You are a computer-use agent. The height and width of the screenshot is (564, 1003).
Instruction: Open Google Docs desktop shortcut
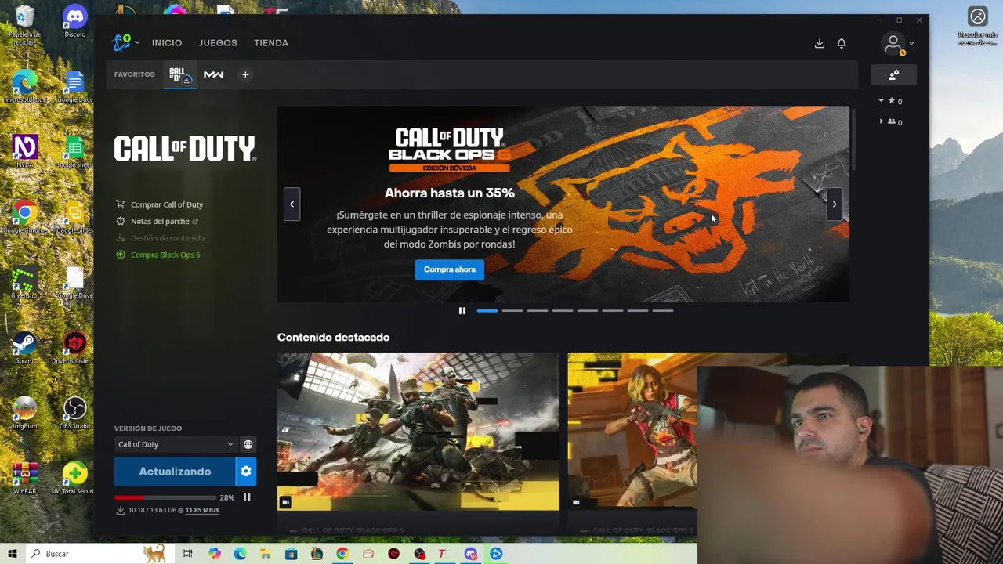click(75, 86)
